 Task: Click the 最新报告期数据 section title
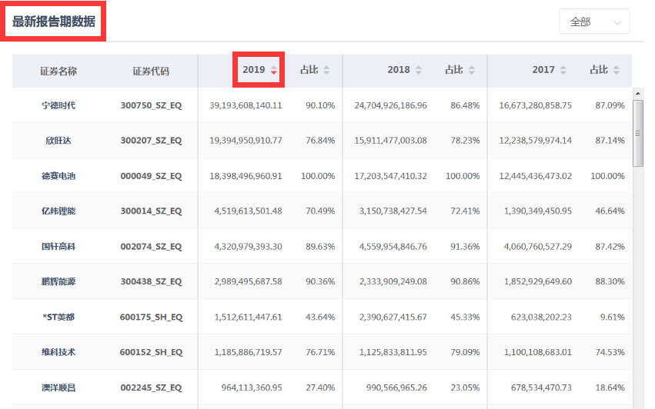click(54, 22)
